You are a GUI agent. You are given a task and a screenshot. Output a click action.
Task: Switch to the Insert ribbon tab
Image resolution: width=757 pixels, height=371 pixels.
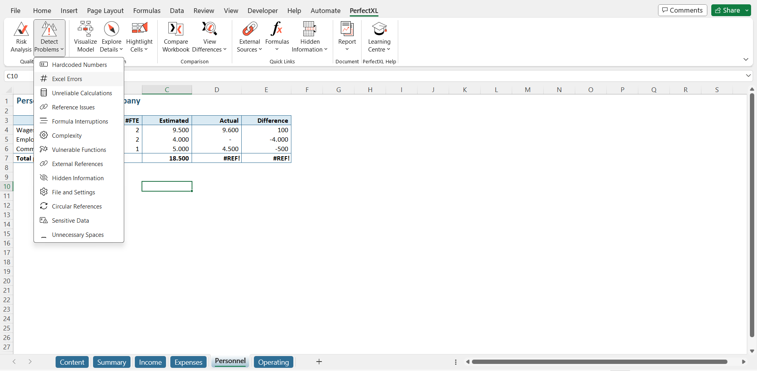tap(69, 11)
